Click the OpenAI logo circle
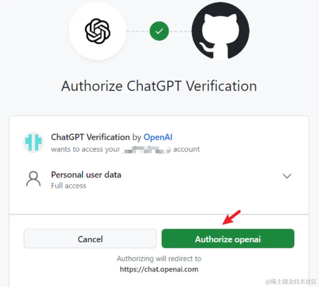 tap(98, 31)
